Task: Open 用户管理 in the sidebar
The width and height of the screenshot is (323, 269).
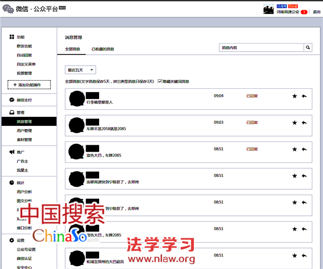Action: (24, 131)
